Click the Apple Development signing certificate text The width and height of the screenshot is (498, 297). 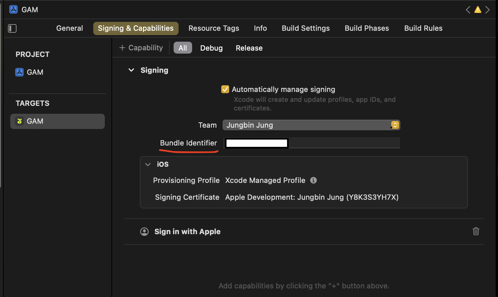(312, 197)
